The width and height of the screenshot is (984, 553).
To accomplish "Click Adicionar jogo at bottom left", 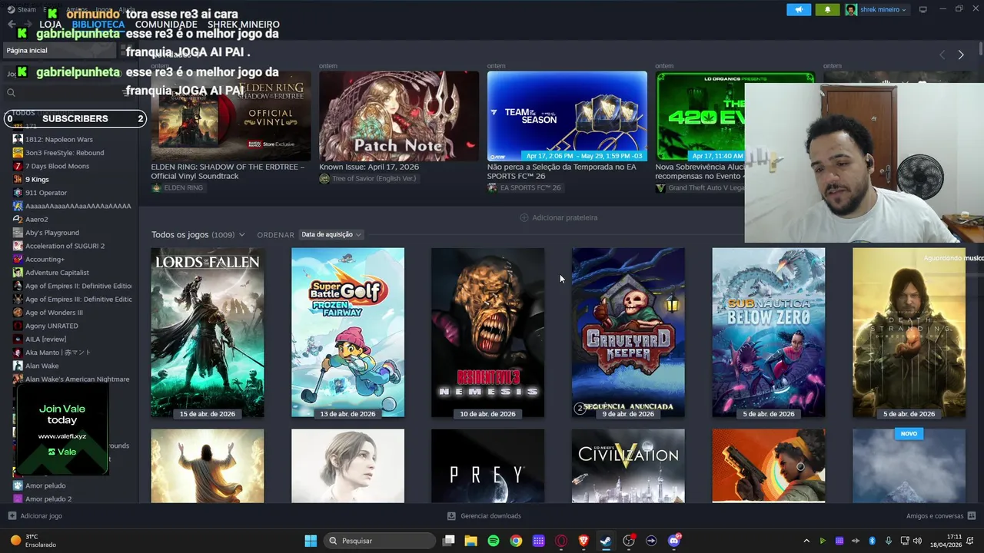I will (x=35, y=516).
